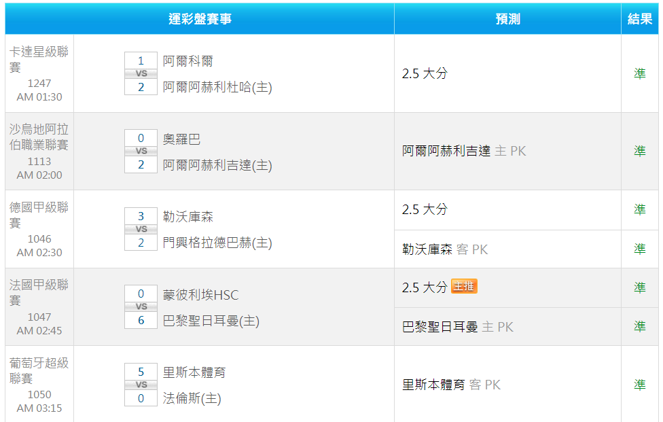Click score box 6 for 巴黎聖日耳曼
663x422 pixels.
[141, 320]
